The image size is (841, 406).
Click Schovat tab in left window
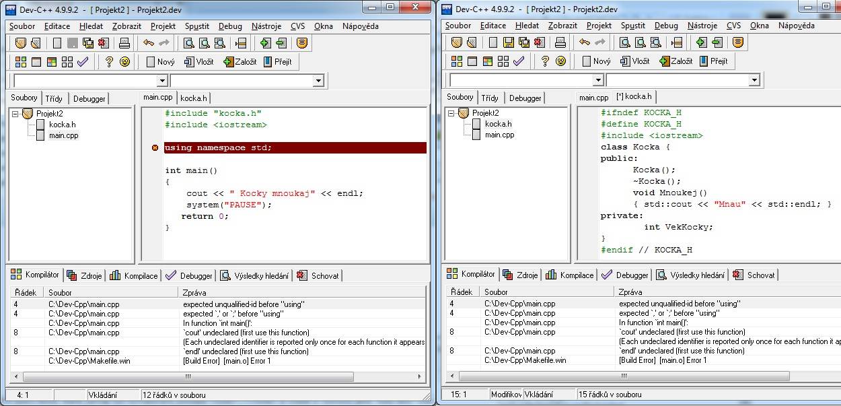pyautogui.click(x=318, y=275)
